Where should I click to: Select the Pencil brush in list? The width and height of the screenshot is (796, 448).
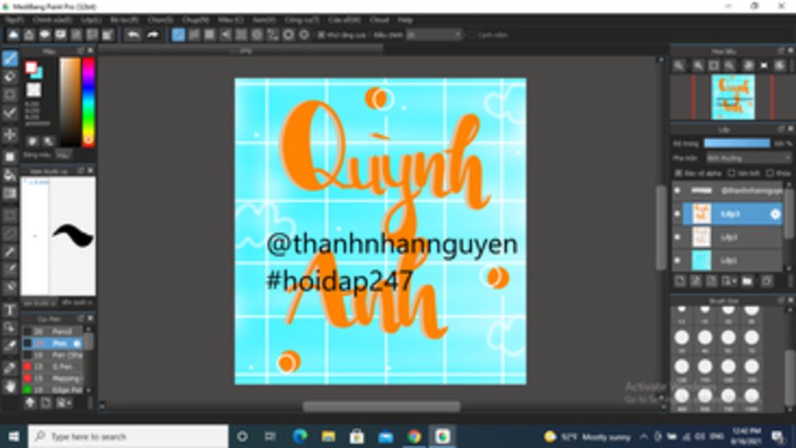53,331
